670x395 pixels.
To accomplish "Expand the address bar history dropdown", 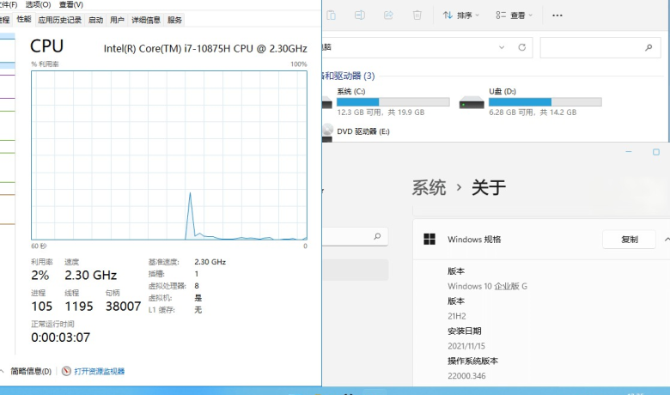I will pos(502,47).
